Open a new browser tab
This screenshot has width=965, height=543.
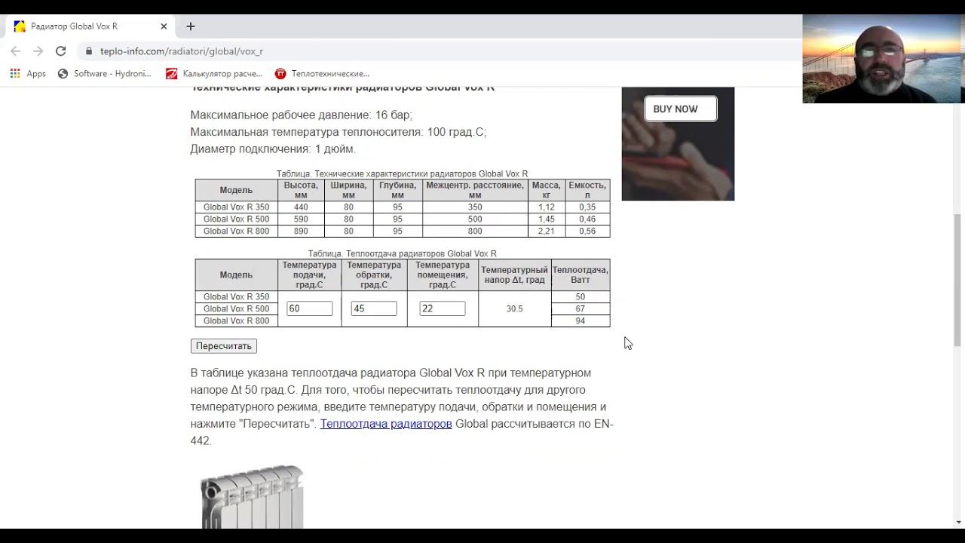[x=191, y=26]
